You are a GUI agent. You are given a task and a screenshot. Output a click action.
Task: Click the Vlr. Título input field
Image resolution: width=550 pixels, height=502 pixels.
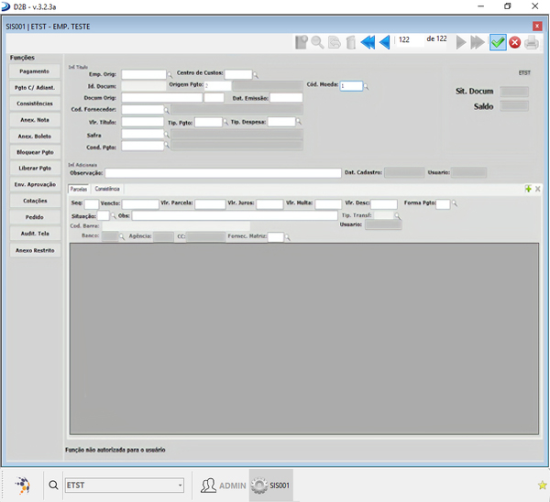pos(142,122)
